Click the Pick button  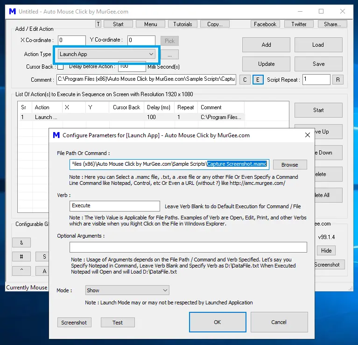point(169,41)
